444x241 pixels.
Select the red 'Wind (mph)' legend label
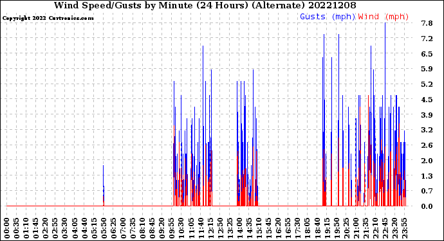coord(384,17)
